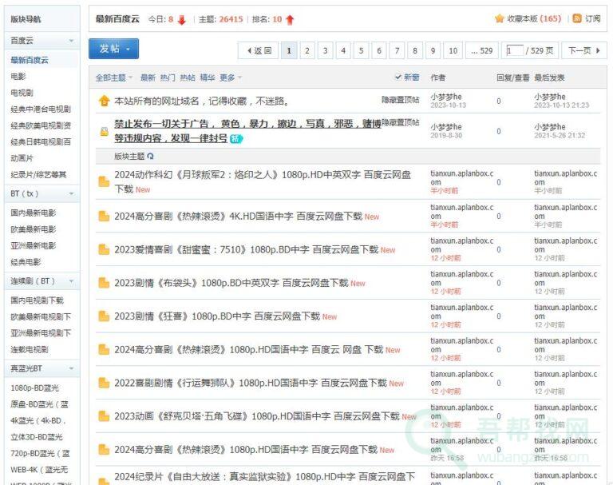Click the refresh icon next to 版块主题
The image size is (613, 485).
tap(151, 157)
